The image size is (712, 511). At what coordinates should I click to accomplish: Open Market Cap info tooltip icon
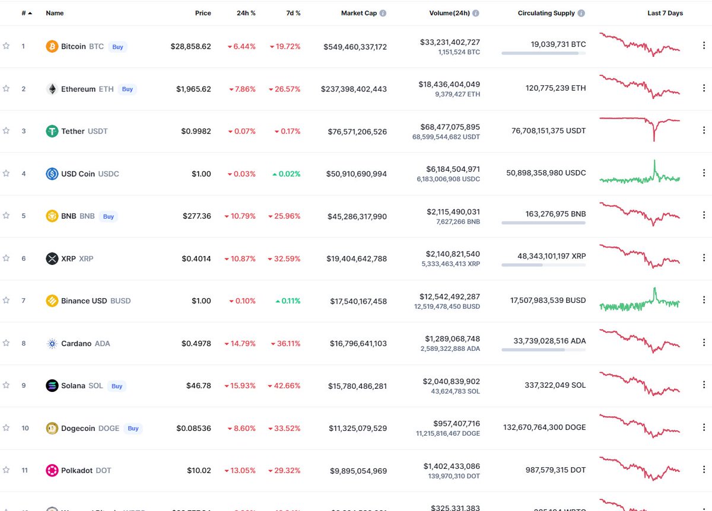point(383,13)
